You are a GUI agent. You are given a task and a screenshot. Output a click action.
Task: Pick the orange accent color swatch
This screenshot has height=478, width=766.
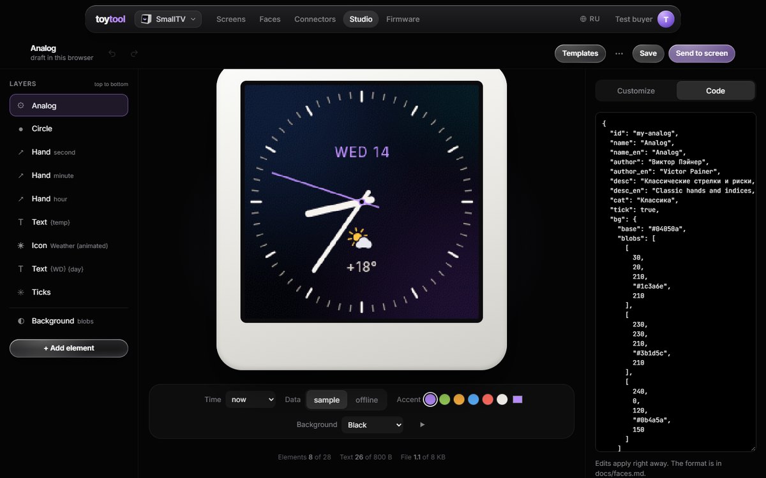tap(459, 400)
